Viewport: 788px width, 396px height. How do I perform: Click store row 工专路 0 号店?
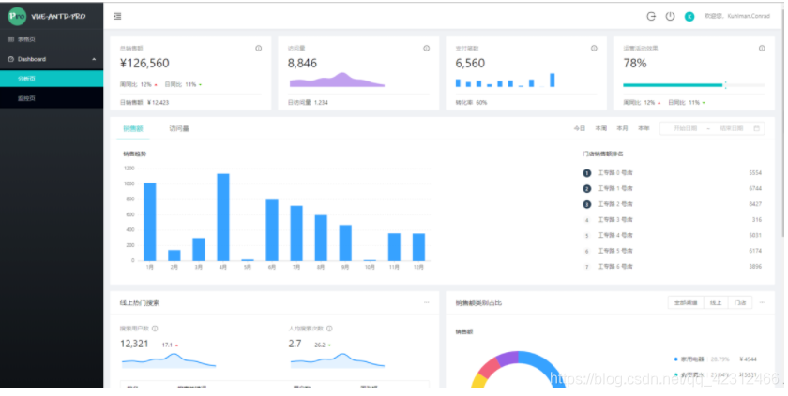[672, 173]
